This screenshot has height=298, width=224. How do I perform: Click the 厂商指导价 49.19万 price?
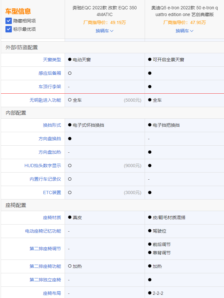105,23
